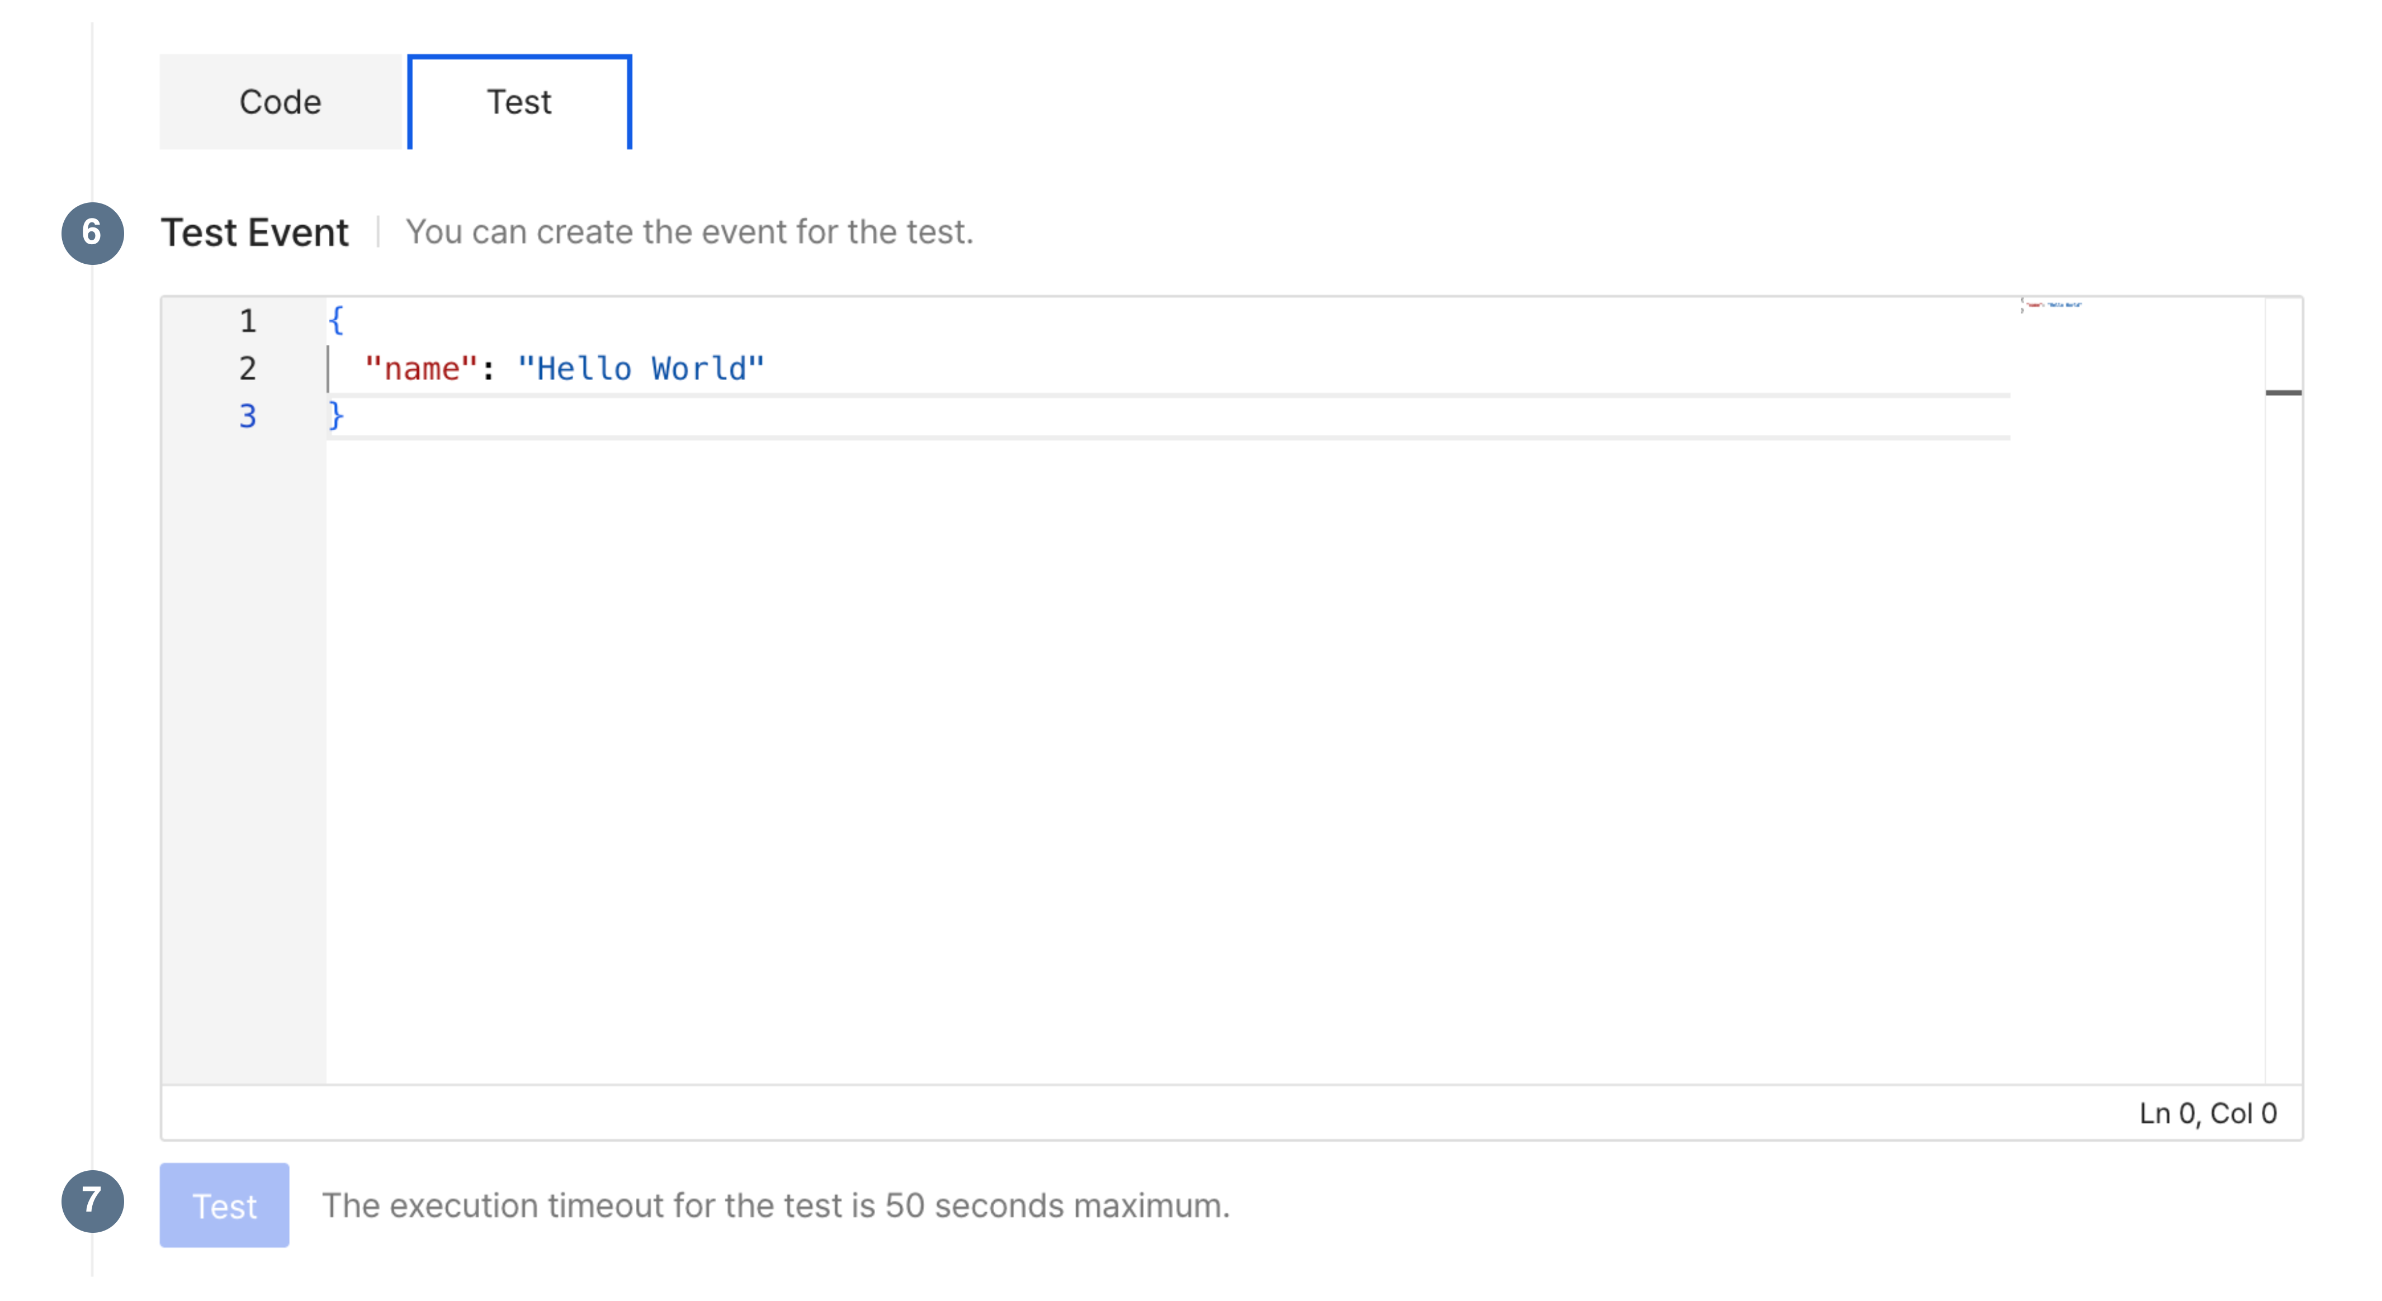Click line number 2 in gutter
This screenshot has width=2382, height=1301.
247,369
